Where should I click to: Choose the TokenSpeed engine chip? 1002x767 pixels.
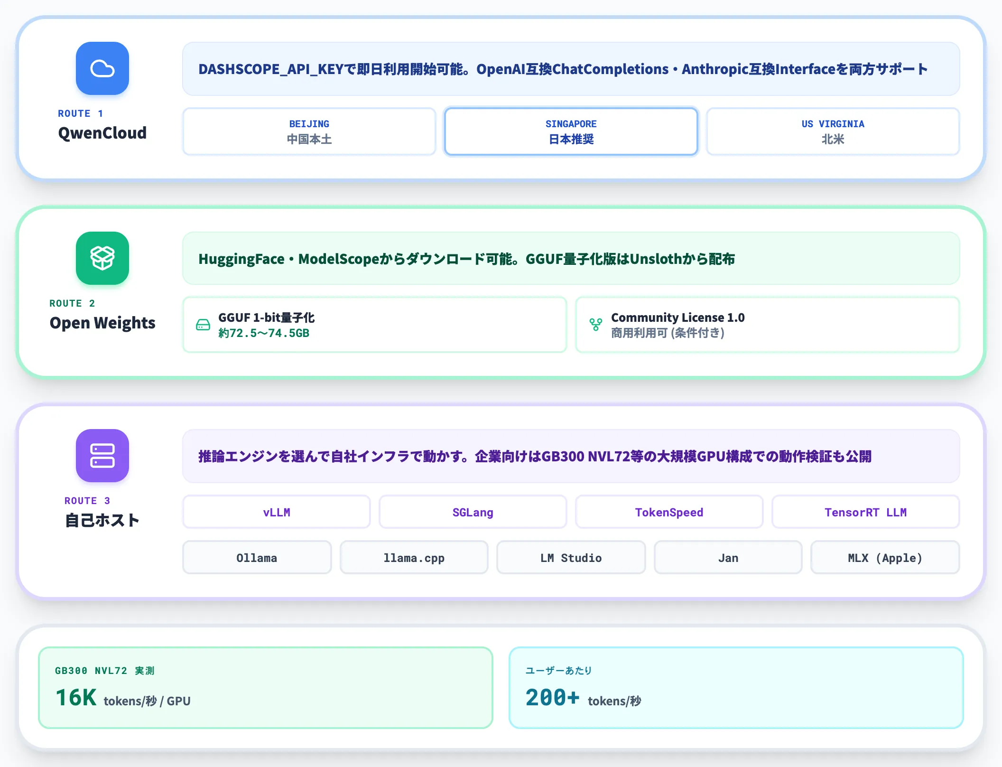click(x=669, y=512)
